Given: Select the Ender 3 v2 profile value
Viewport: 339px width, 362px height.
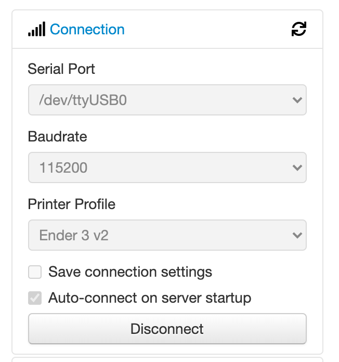Looking at the screenshot, I should click(74, 235).
